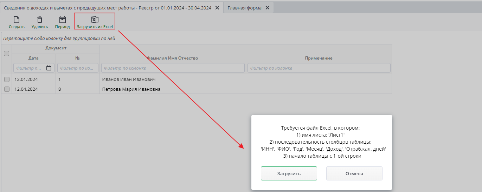This screenshot has height=192, width=482.
Task: Focus the № column filter field
Action: pos(78,68)
